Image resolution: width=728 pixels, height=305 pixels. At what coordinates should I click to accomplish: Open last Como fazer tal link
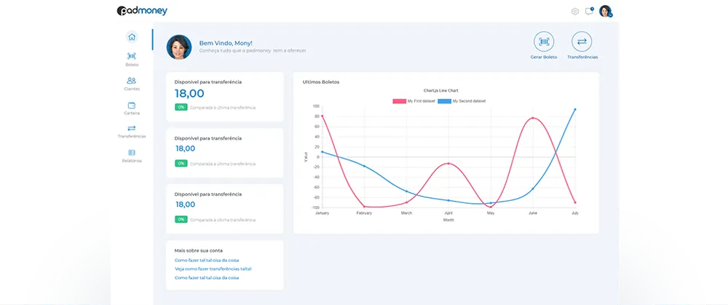tap(207, 277)
